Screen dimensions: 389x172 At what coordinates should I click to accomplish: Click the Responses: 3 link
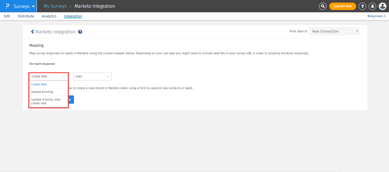coord(376,16)
